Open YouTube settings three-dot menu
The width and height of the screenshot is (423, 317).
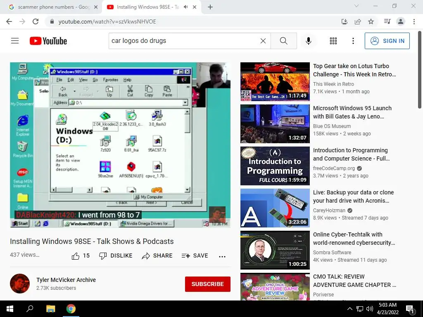coord(353,41)
